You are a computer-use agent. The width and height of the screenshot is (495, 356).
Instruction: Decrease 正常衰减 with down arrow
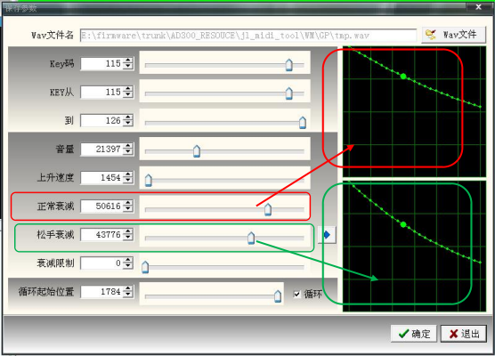[x=127, y=209]
